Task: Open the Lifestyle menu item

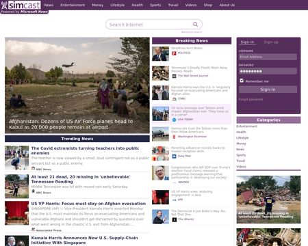Action: pos(118,5)
